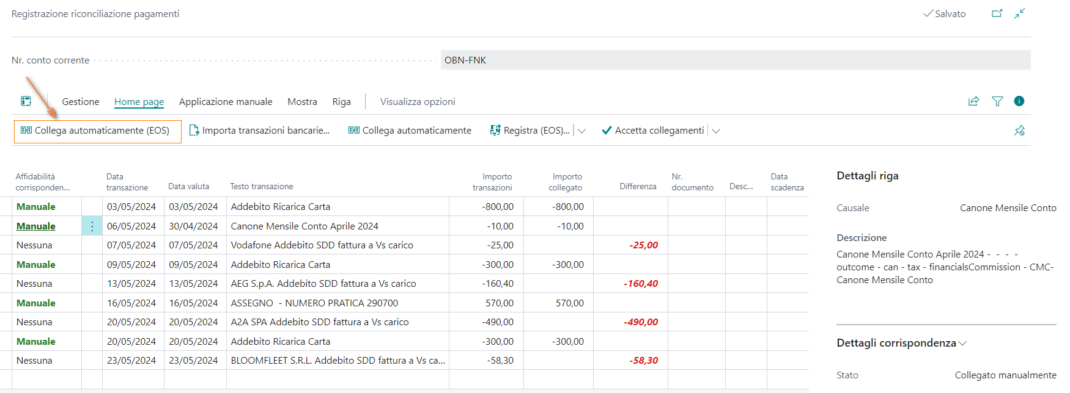Click the Testo transazione column header
The image size is (1070, 393).
pyautogui.click(x=262, y=187)
